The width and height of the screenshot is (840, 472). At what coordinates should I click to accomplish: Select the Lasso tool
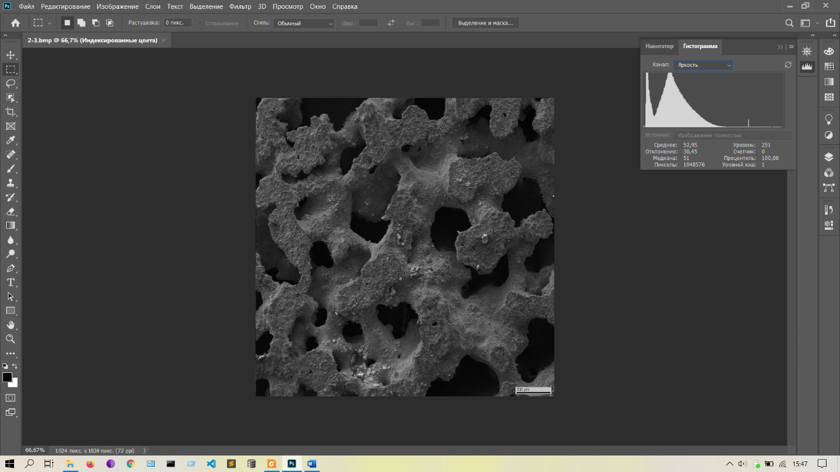pos(11,83)
